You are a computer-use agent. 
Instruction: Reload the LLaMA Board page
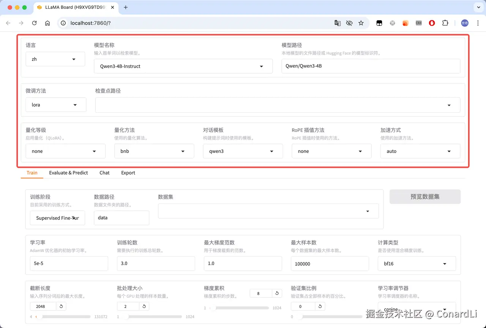(34, 23)
